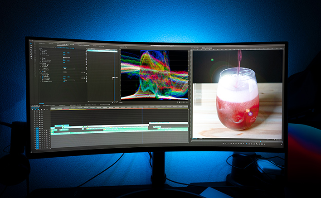This screenshot has width=321, height=198.
Task: Click the Timeline playhead marker
Action: (x=142, y=107)
